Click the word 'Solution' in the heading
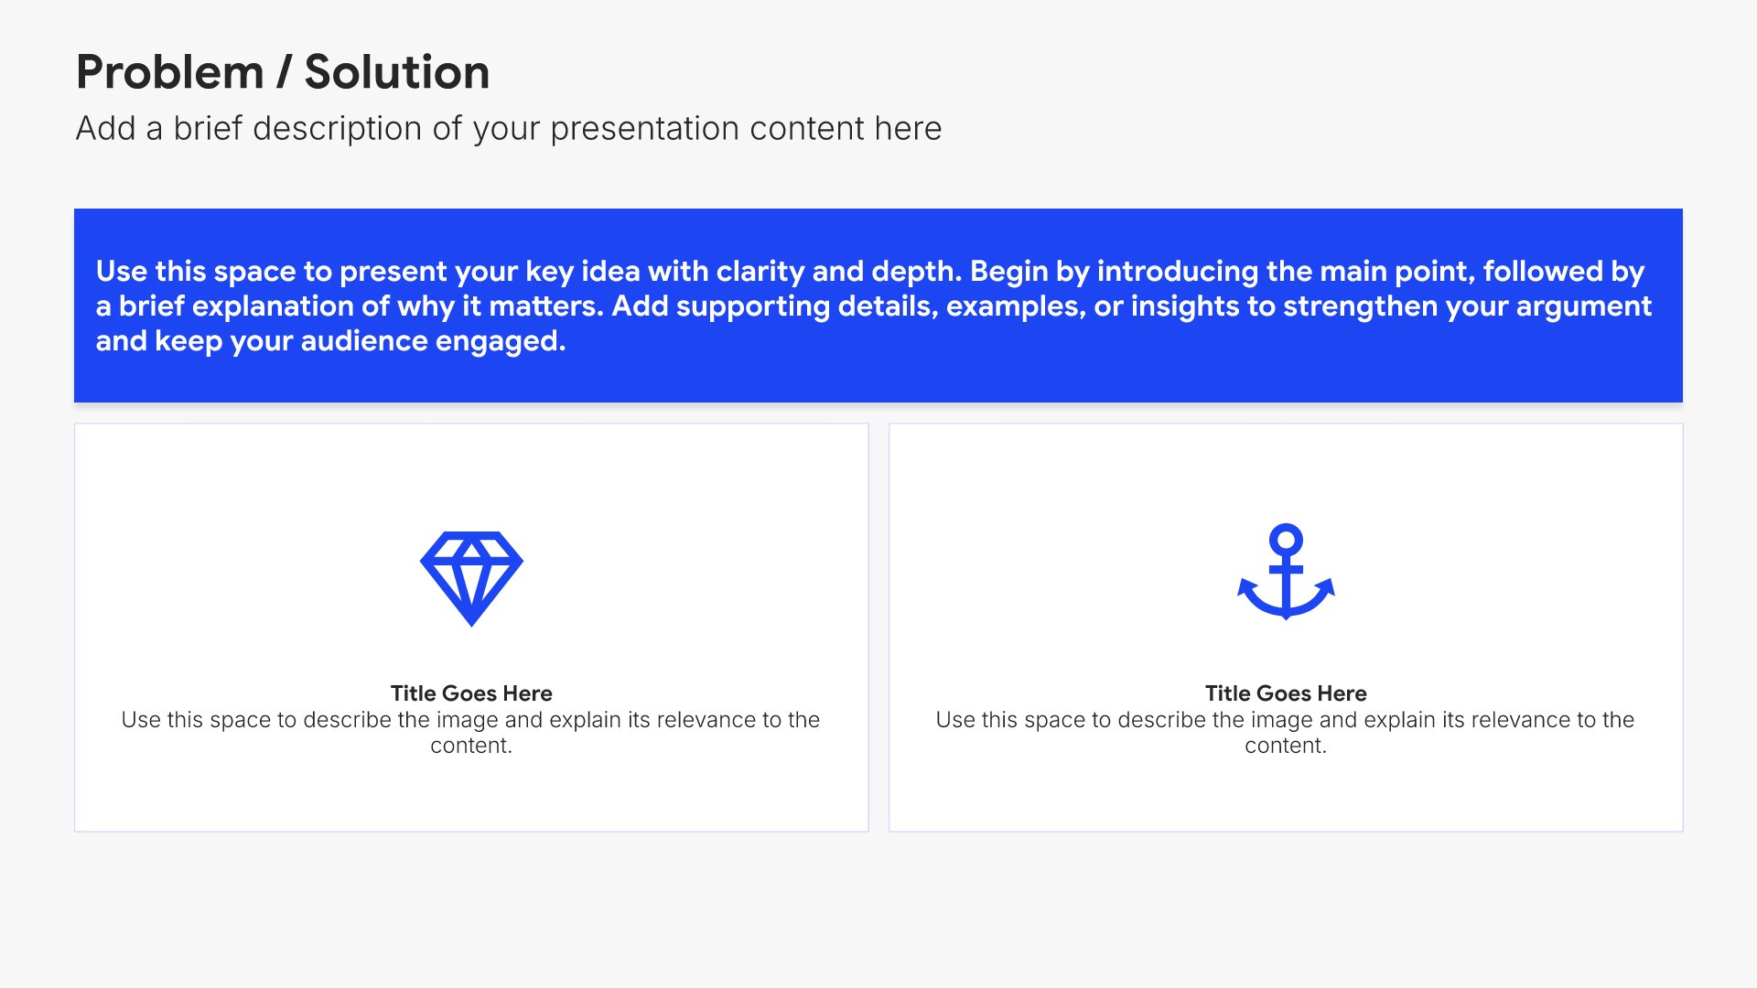This screenshot has width=1757, height=988. [397, 72]
